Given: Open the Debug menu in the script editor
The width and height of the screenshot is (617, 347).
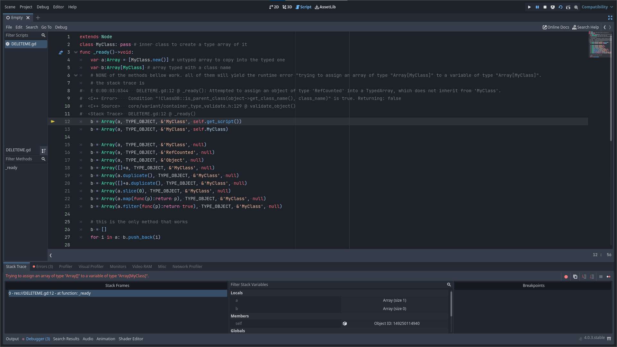Looking at the screenshot, I should pos(61,27).
